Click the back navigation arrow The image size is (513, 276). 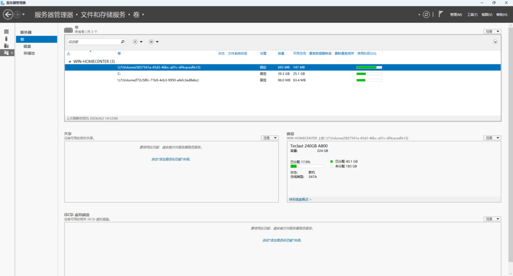(8, 14)
